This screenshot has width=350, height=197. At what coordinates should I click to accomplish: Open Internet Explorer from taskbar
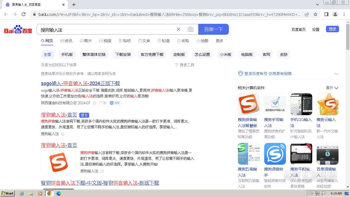click(22, 193)
